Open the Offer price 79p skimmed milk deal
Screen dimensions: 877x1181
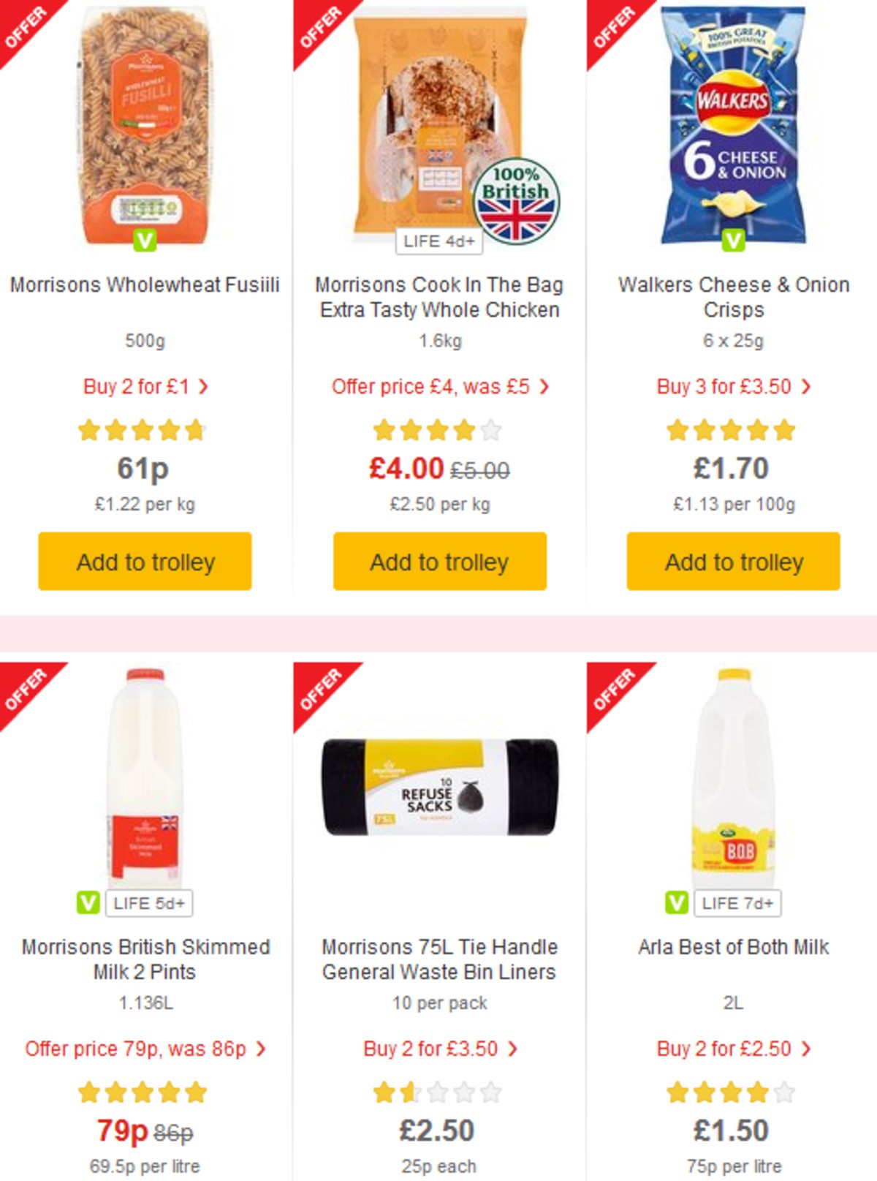tap(144, 1048)
